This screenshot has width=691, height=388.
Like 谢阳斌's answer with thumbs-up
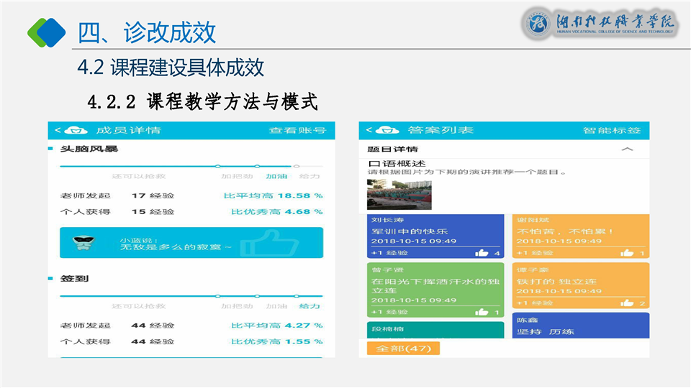(x=627, y=253)
